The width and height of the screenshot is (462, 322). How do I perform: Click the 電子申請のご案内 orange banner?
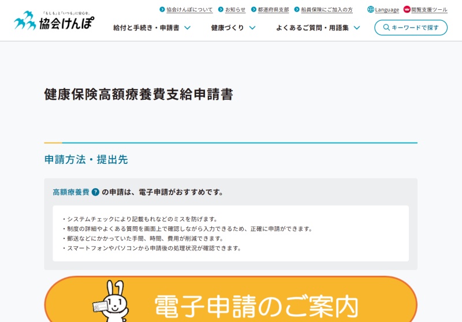coord(230,299)
